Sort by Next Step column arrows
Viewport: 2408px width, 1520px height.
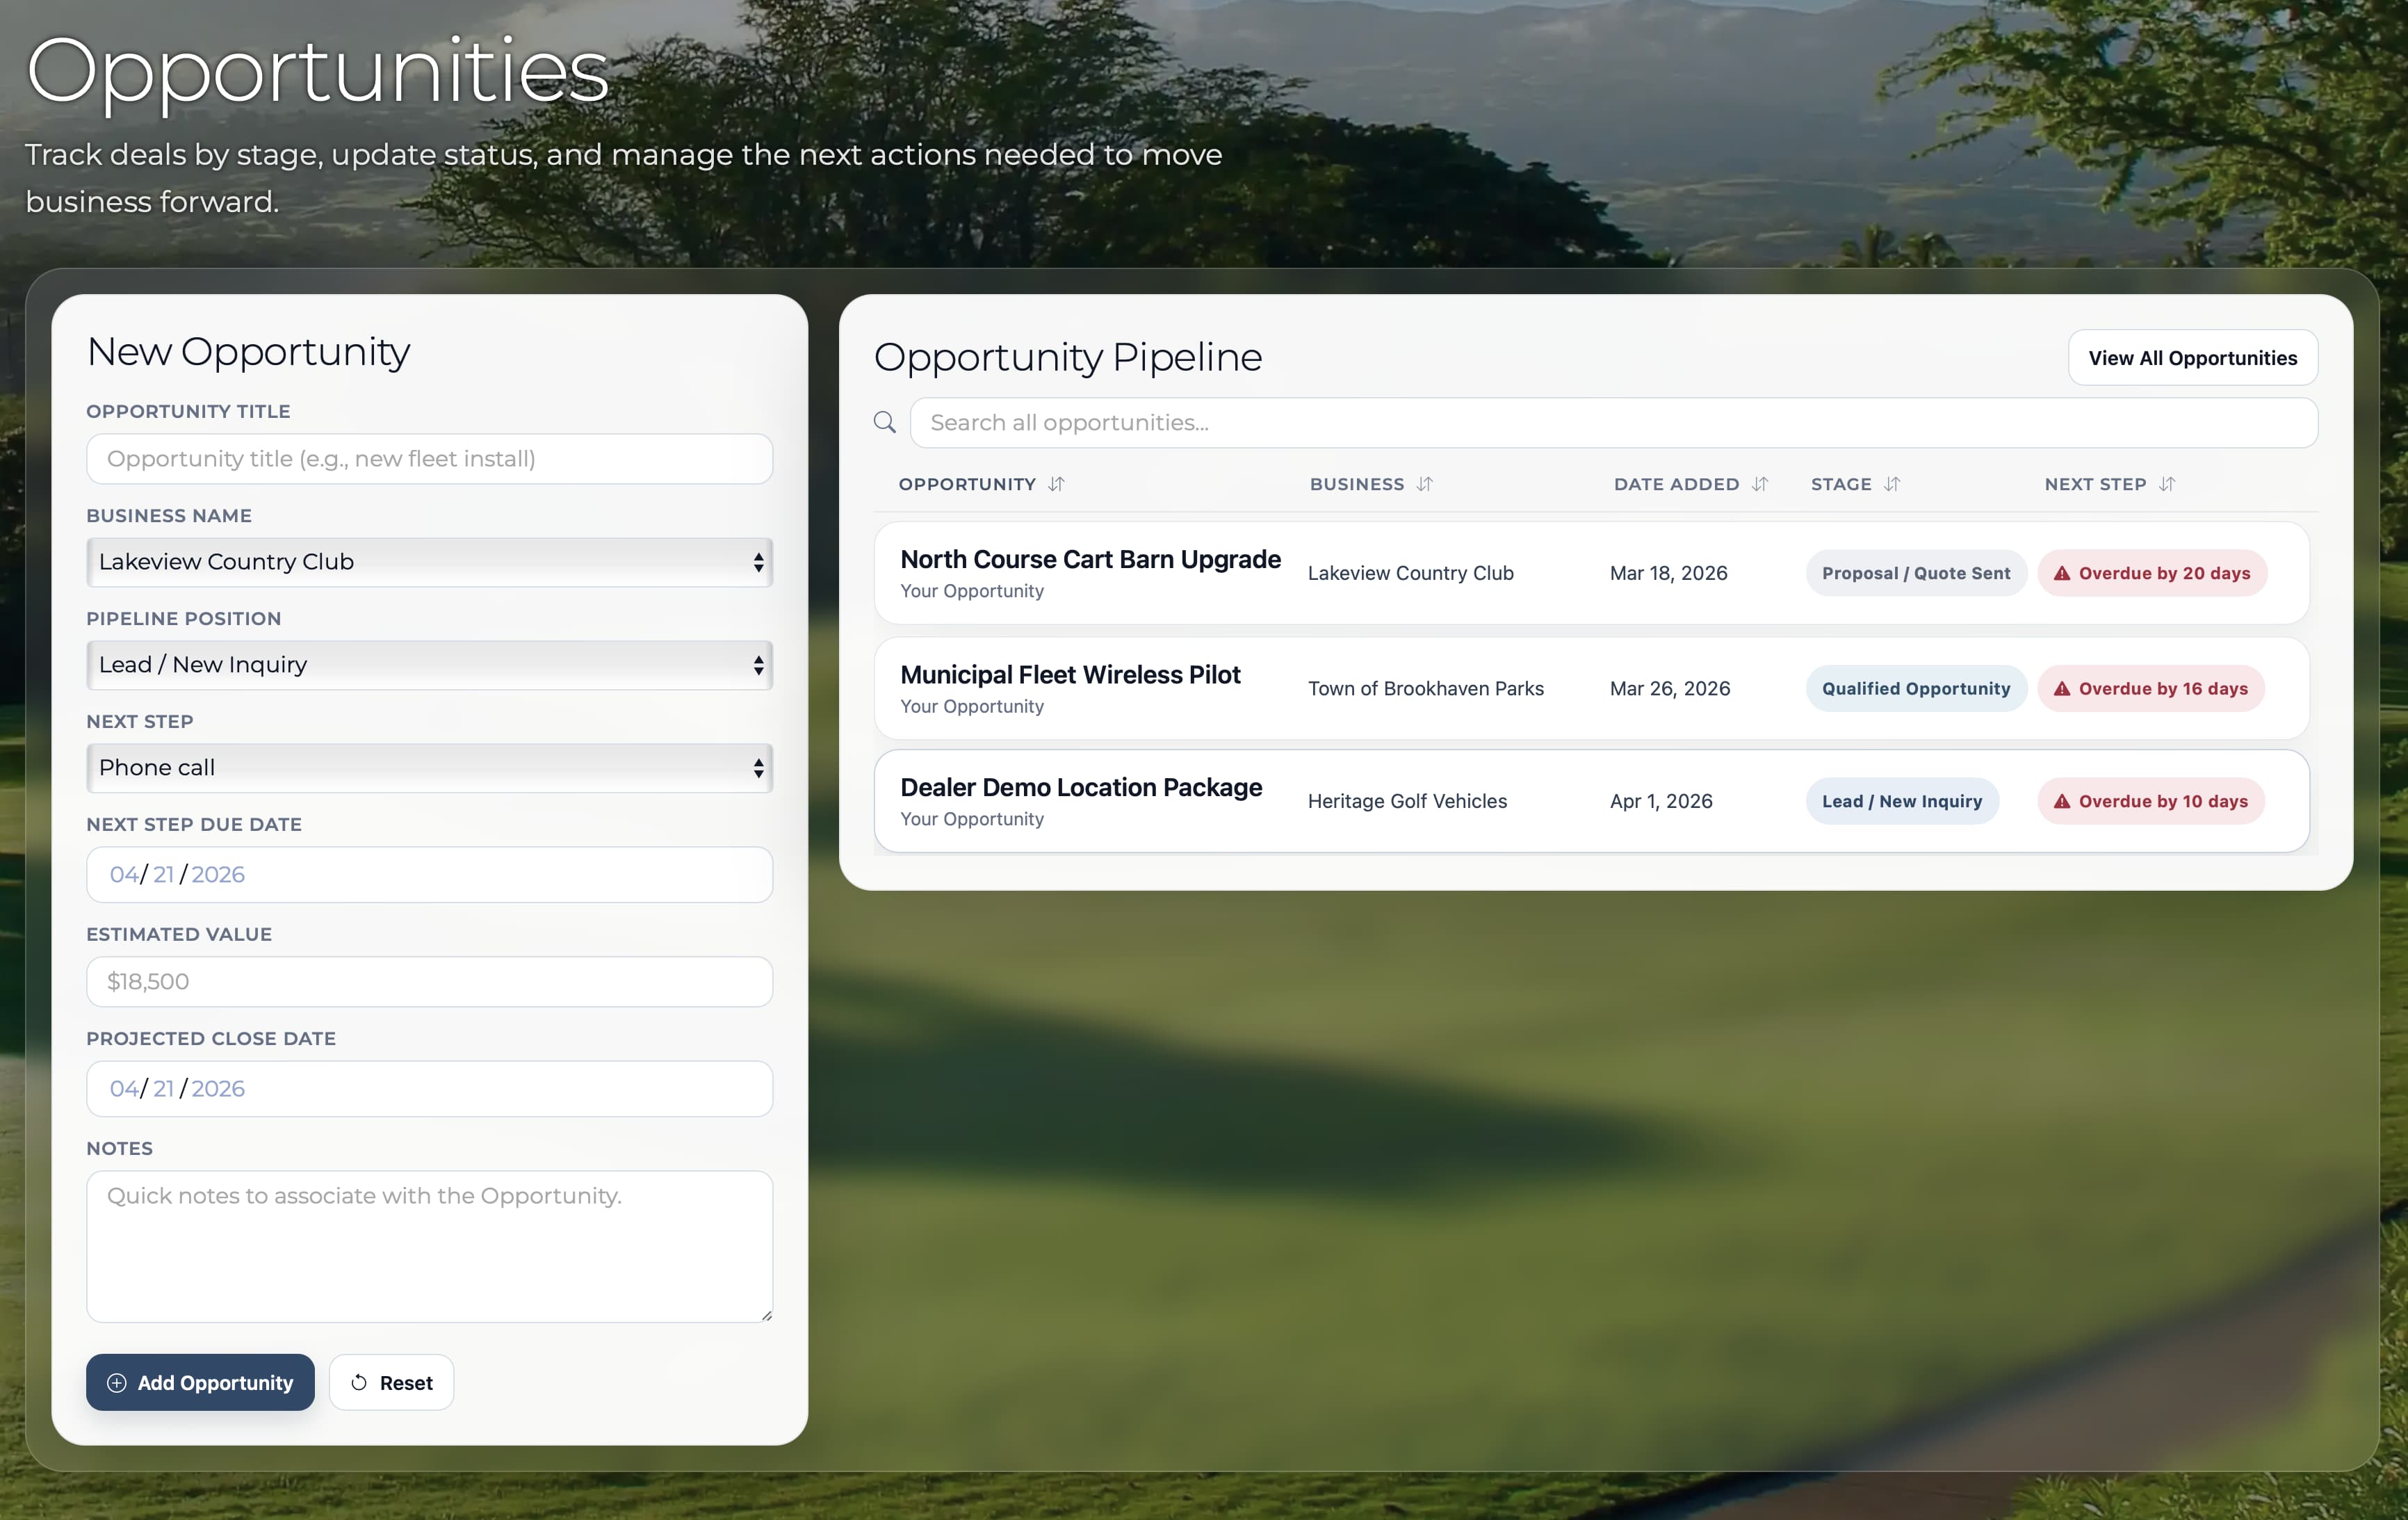point(2167,484)
